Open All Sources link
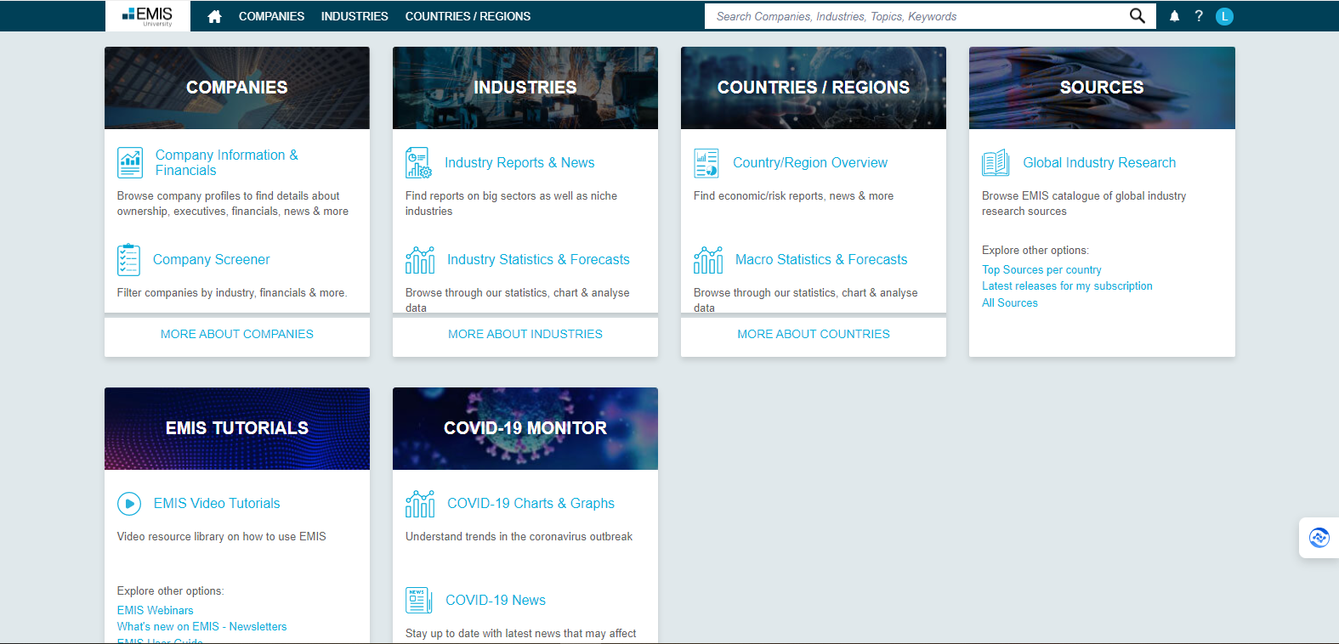Screen dimensions: 1339x644 coord(1010,303)
